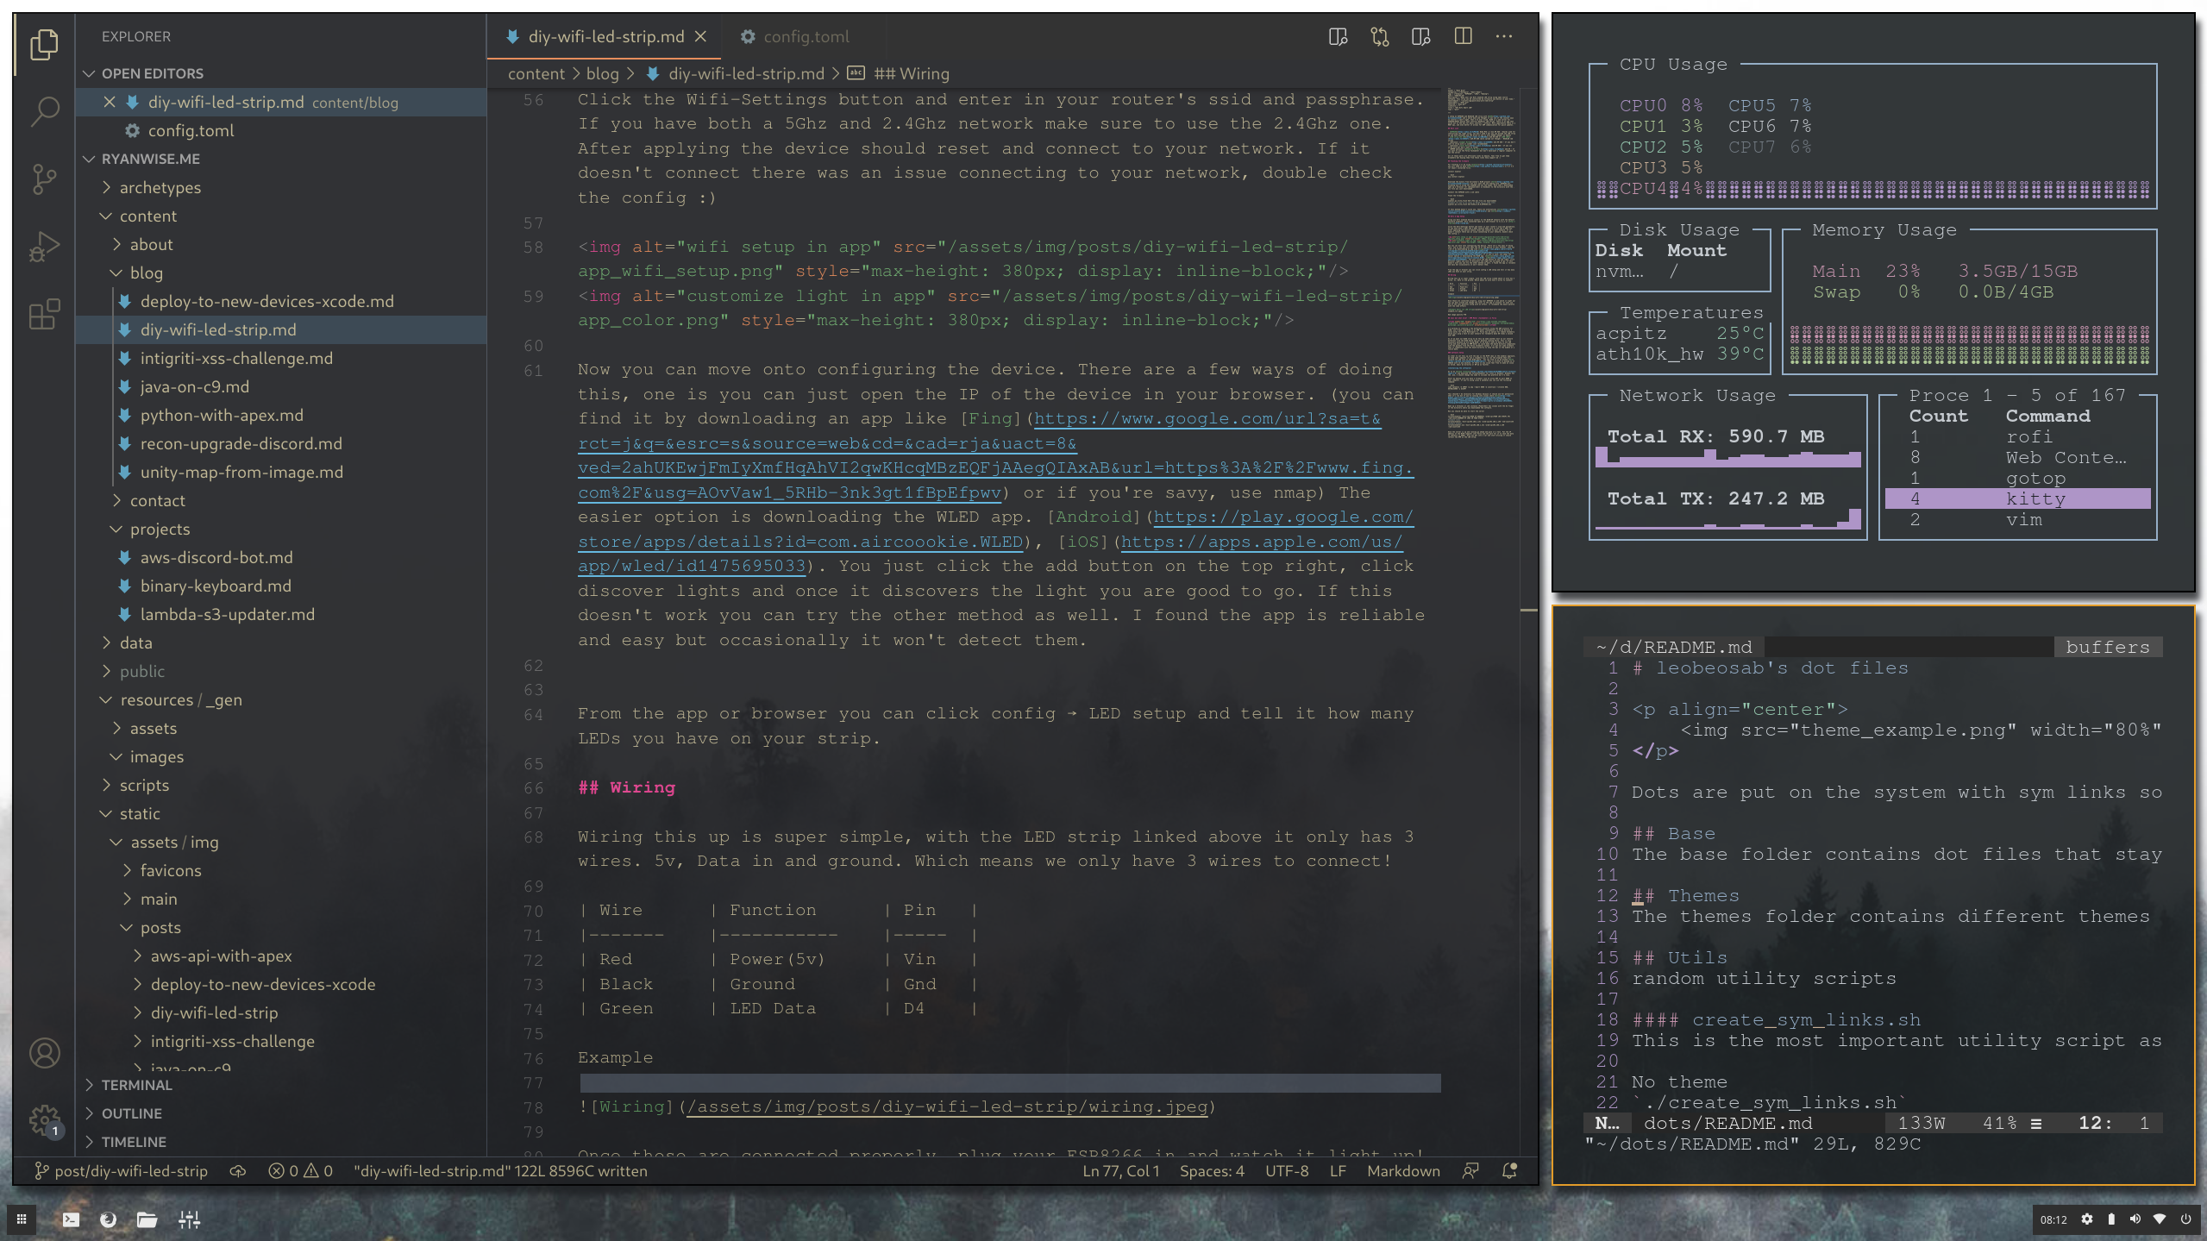Open java-on-c9.md in the explorer
The width and height of the screenshot is (2207, 1241).
(x=194, y=386)
